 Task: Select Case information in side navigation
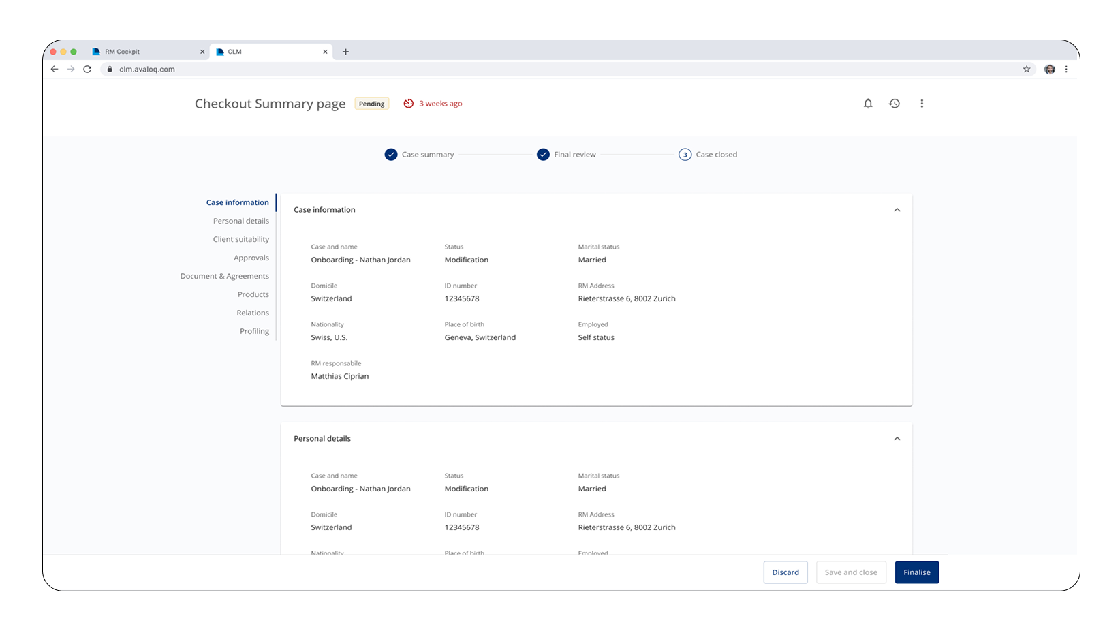[x=238, y=202]
